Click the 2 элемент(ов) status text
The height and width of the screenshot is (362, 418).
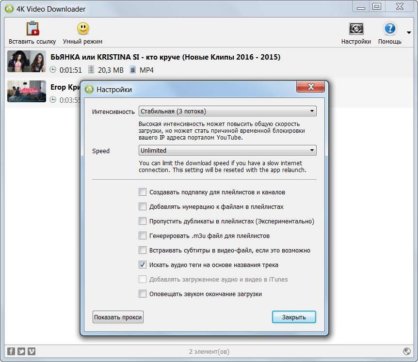tap(209, 352)
